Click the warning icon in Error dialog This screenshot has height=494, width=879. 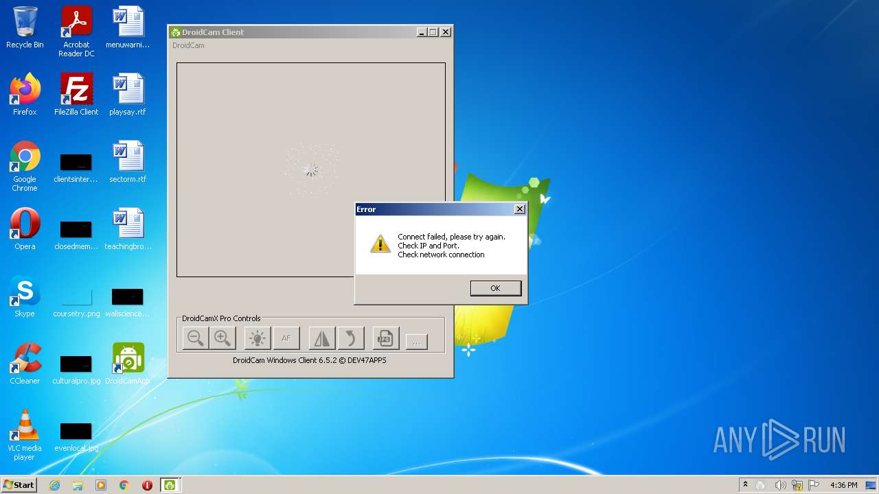[x=380, y=244]
